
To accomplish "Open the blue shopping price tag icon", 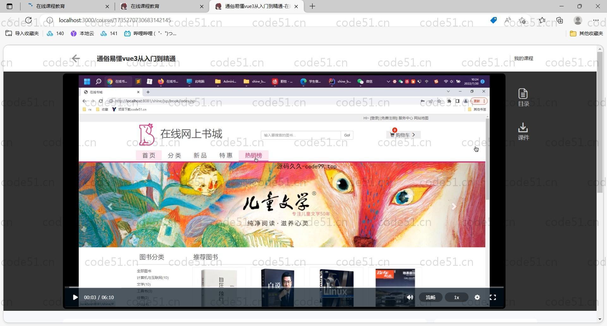I will pyautogui.click(x=494, y=20).
